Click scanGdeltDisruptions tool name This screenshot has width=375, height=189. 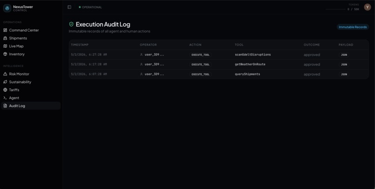click(253, 54)
